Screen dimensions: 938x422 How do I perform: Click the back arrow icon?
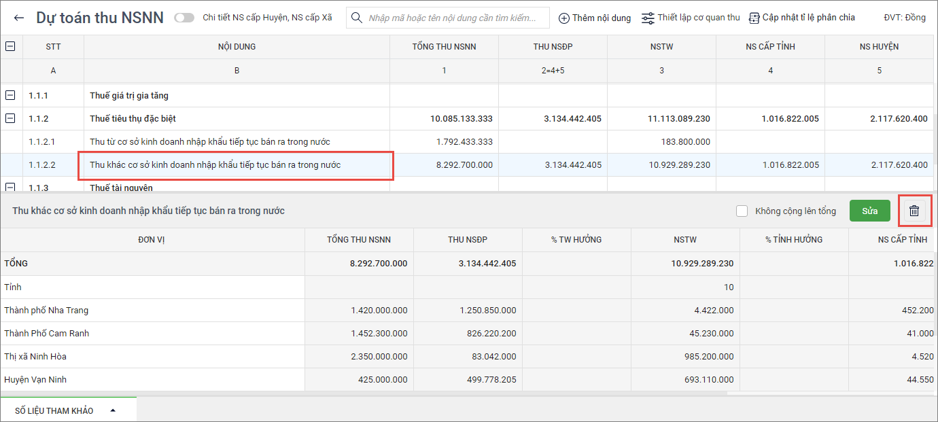coord(19,18)
